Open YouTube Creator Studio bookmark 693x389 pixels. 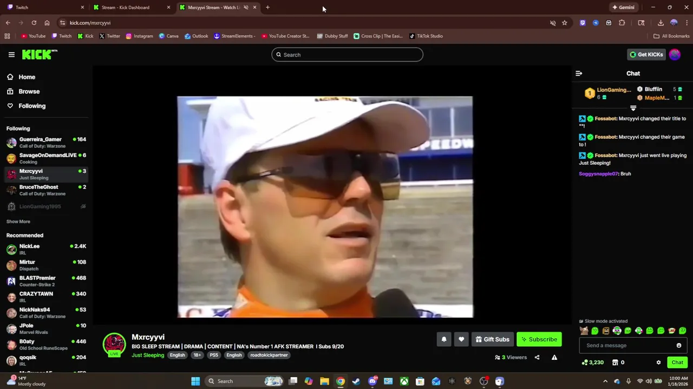tap(285, 36)
